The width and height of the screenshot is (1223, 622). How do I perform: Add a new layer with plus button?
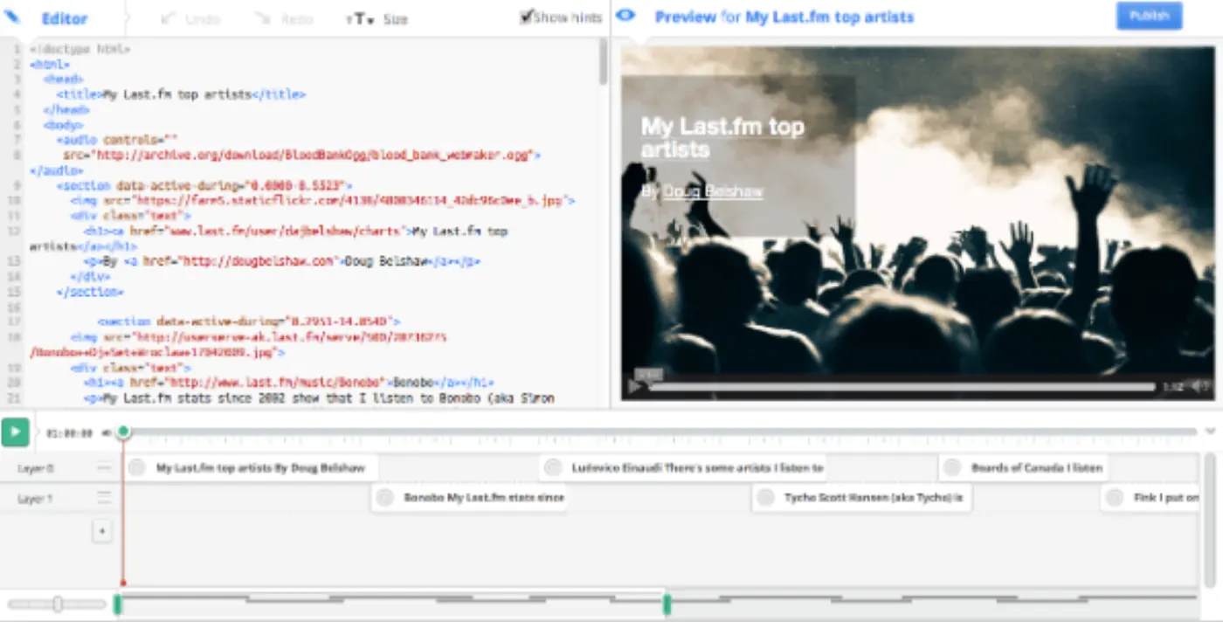click(x=102, y=530)
